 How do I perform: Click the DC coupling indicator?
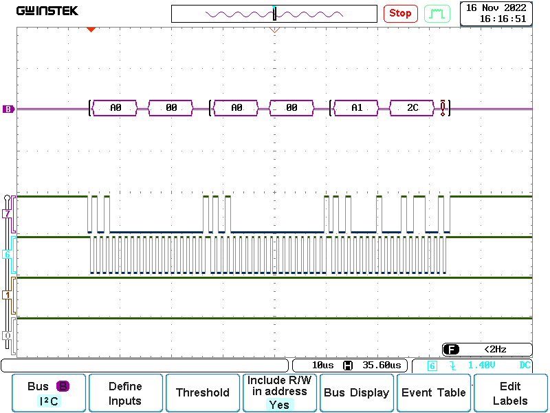(x=525, y=366)
